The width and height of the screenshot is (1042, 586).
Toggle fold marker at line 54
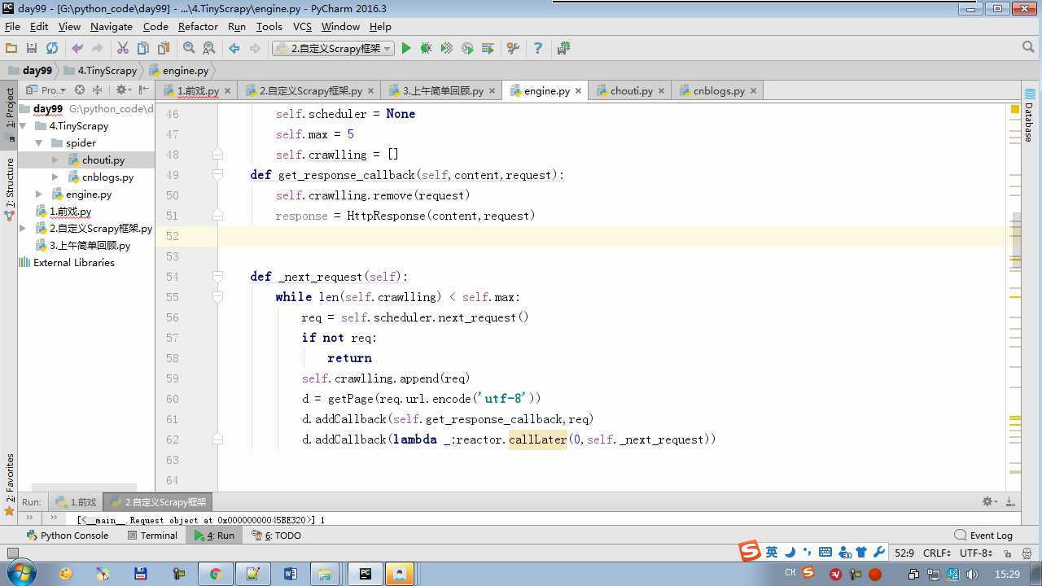coord(217,277)
